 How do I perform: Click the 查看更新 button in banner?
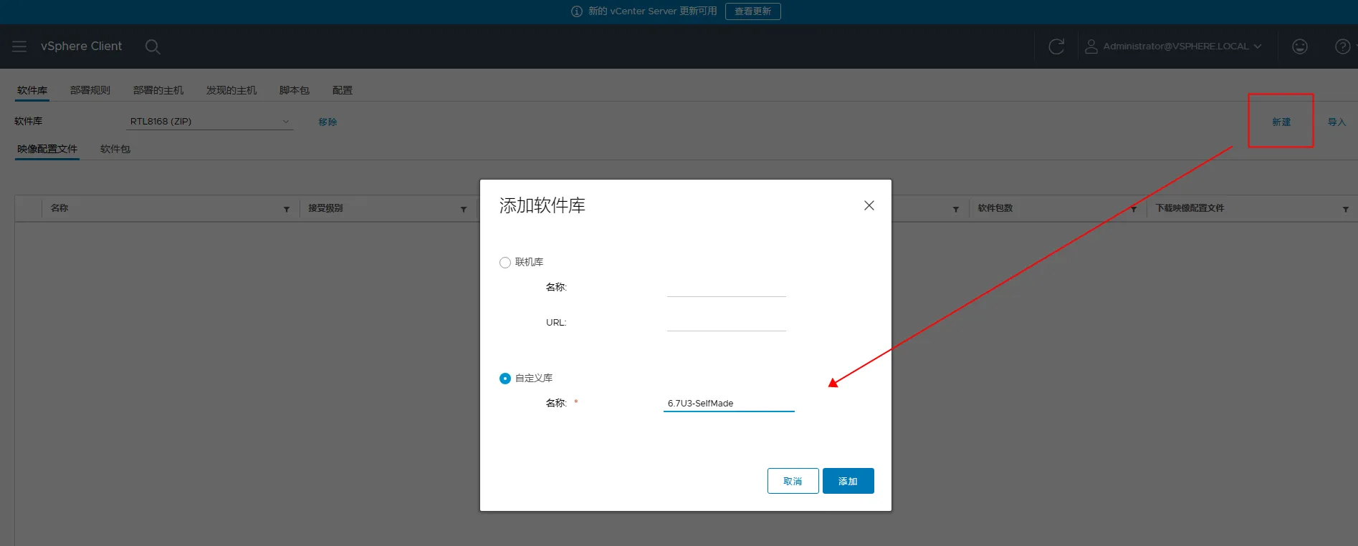[752, 11]
